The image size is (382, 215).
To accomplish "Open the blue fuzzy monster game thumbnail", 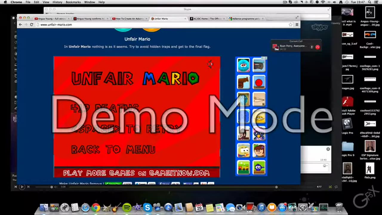I will coord(243,65).
